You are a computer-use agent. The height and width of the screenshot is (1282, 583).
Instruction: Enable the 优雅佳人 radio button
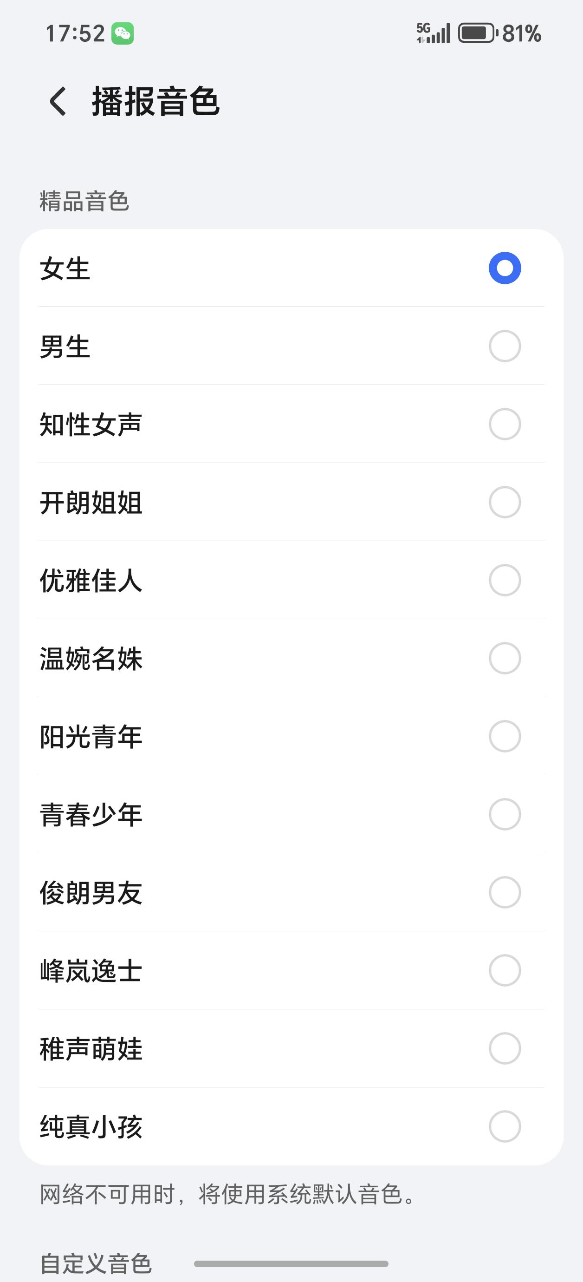[505, 580]
